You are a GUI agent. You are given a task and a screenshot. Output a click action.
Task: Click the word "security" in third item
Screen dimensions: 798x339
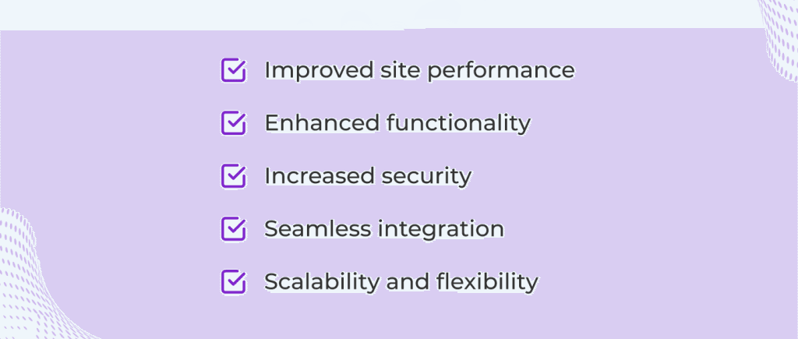(x=426, y=177)
